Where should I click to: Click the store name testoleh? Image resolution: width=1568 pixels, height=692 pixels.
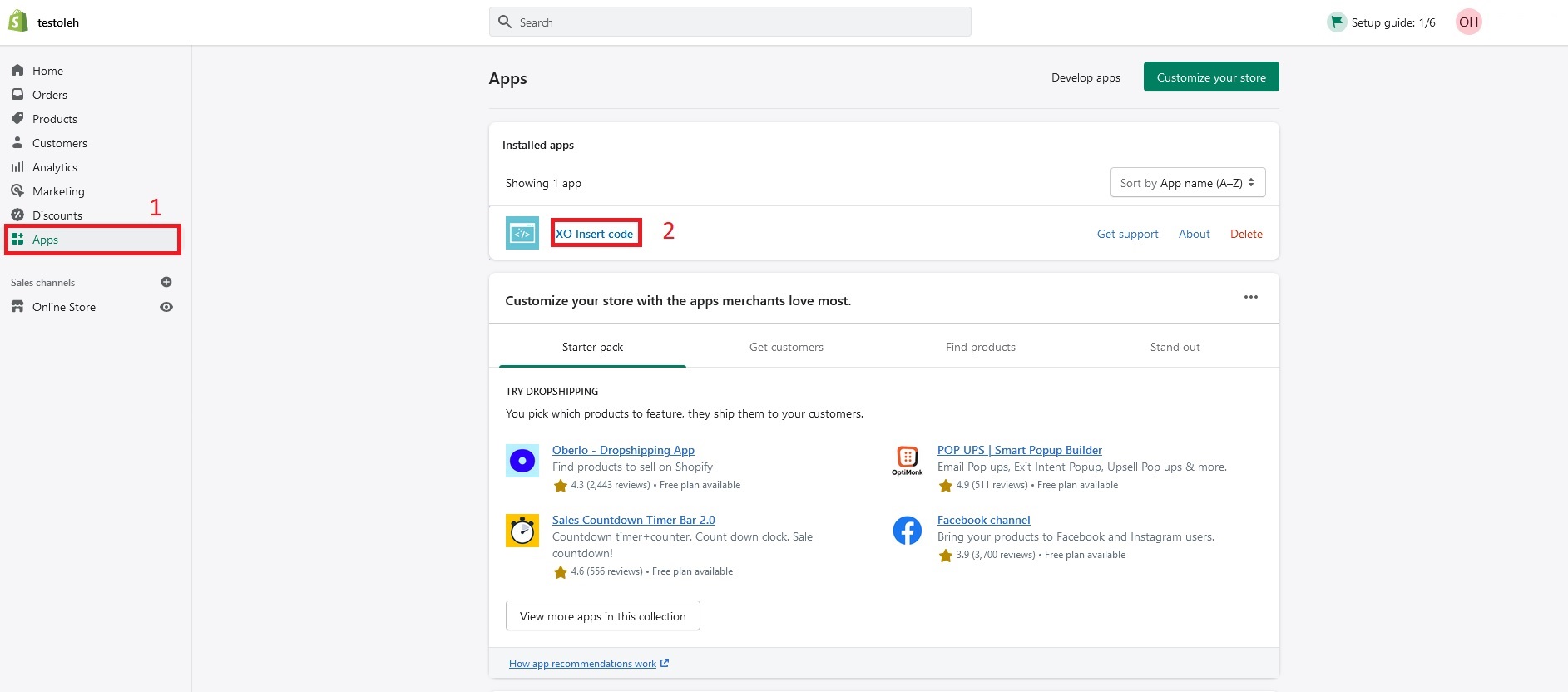tap(58, 22)
